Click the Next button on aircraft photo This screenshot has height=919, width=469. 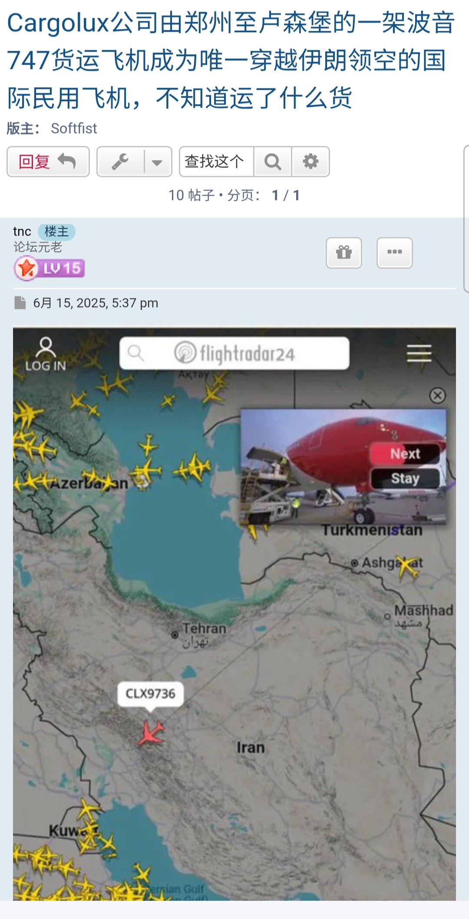(x=405, y=454)
